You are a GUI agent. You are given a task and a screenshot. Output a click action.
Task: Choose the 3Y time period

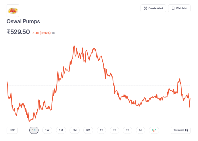[x=114, y=130]
